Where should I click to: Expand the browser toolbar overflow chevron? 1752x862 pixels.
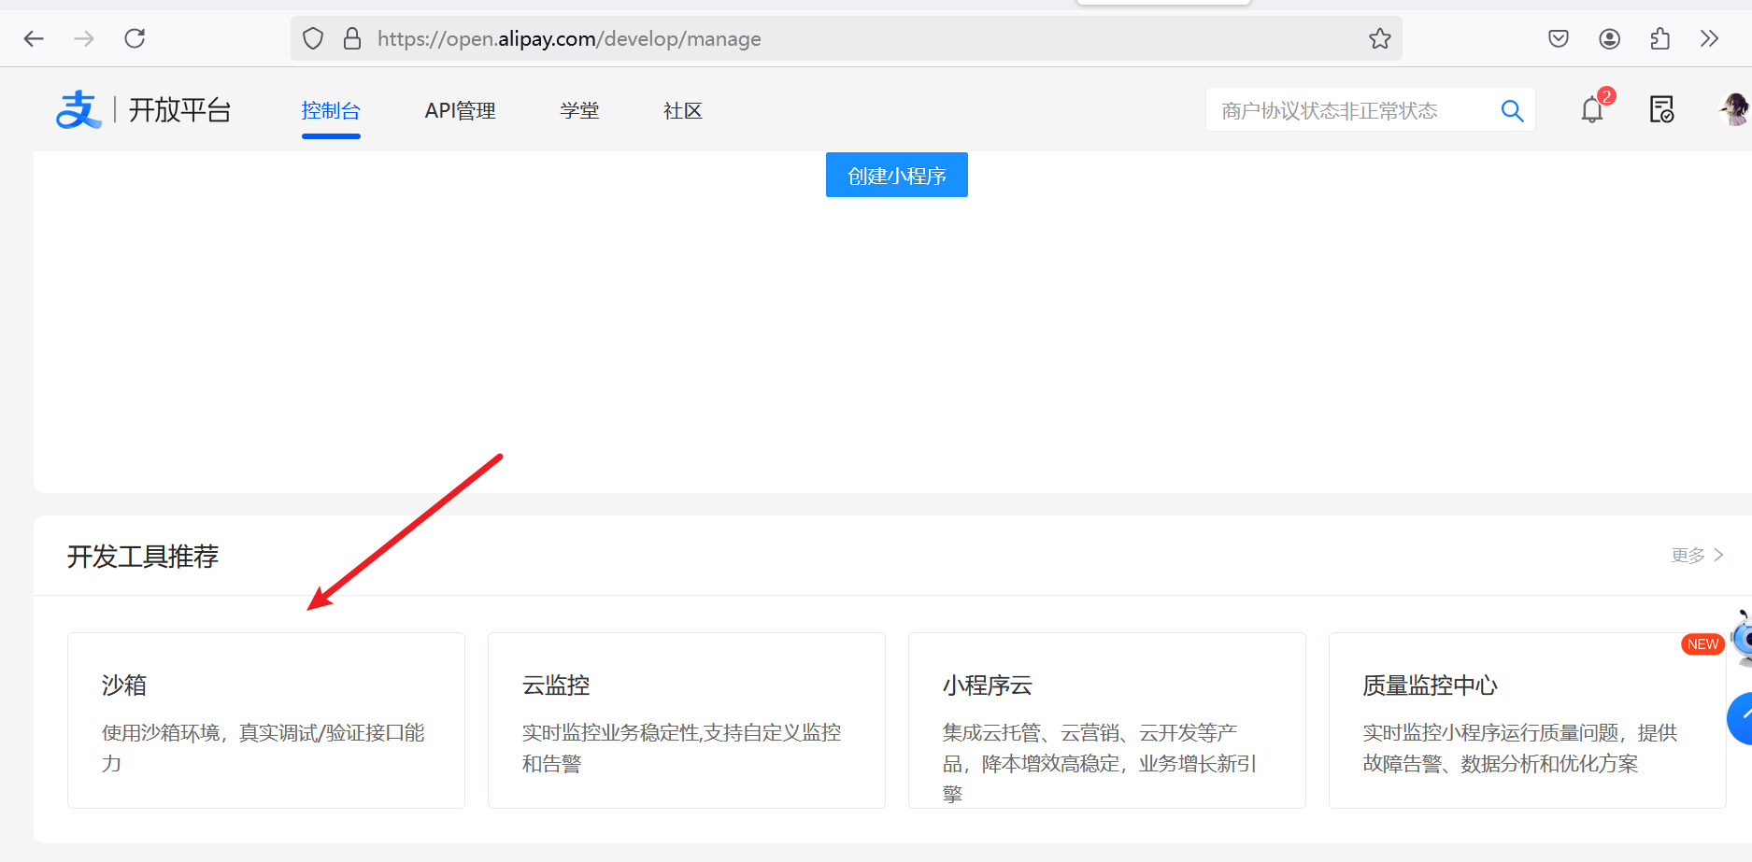[1709, 38]
